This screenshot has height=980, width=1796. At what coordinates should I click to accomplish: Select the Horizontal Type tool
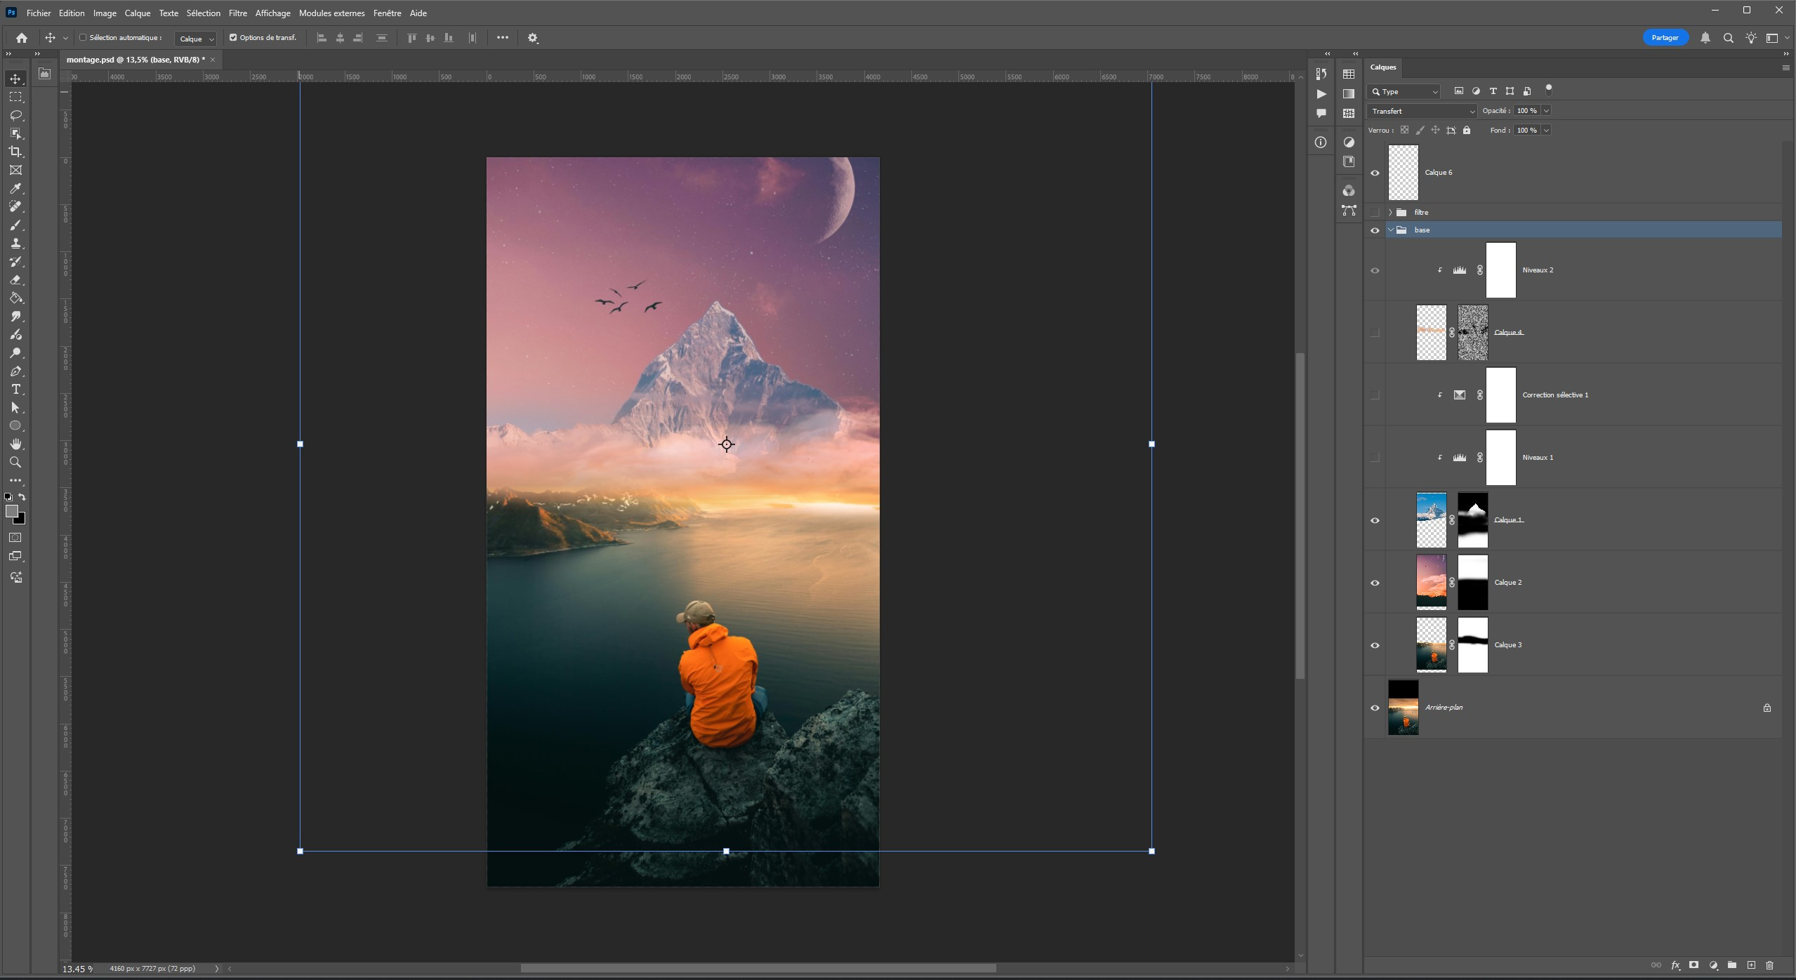click(15, 390)
